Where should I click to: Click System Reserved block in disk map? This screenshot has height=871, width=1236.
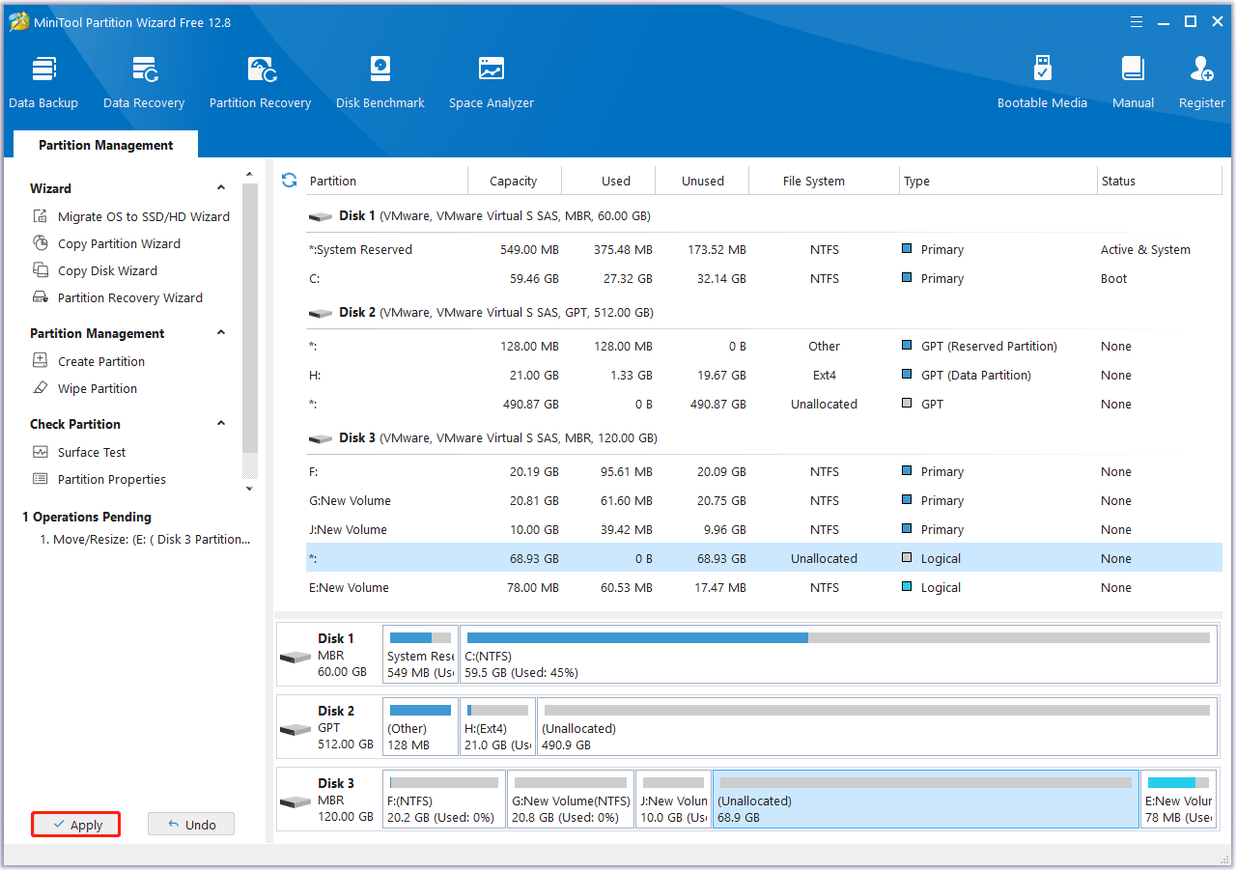tap(420, 654)
